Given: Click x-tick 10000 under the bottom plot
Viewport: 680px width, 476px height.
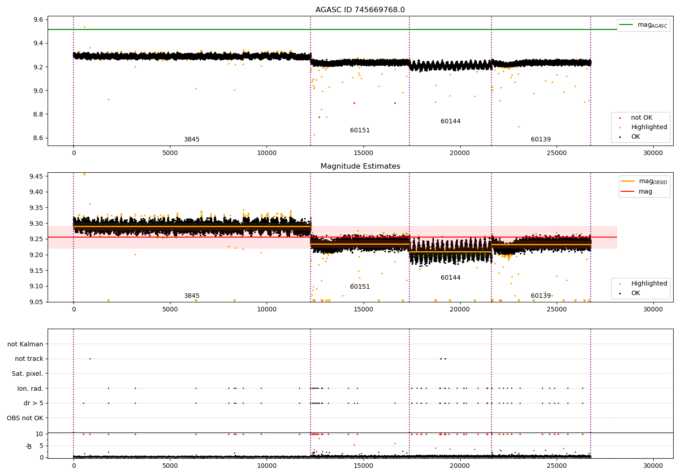Looking at the screenshot, I should click(x=267, y=466).
